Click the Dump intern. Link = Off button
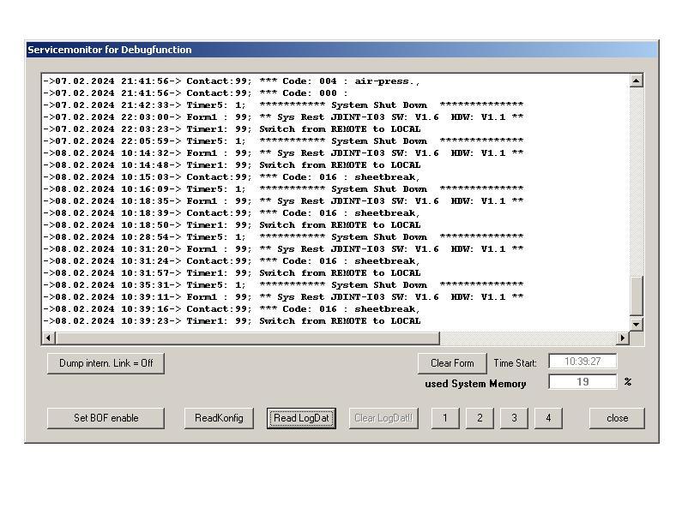688x514 pixels. pos(106,363)
